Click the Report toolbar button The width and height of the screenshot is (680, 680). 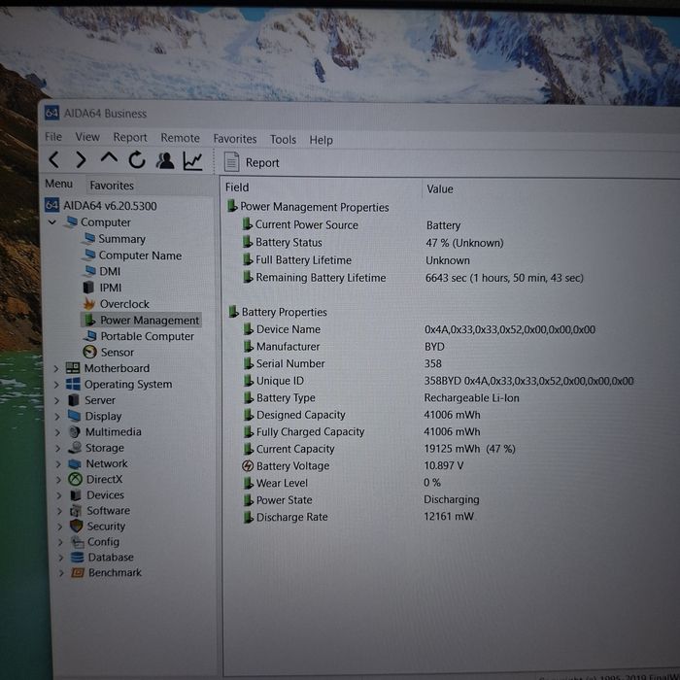coord(252,162)
